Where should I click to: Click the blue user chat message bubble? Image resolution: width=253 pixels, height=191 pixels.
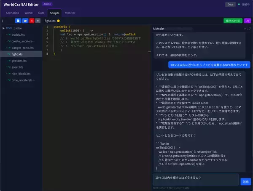[209, 65]
